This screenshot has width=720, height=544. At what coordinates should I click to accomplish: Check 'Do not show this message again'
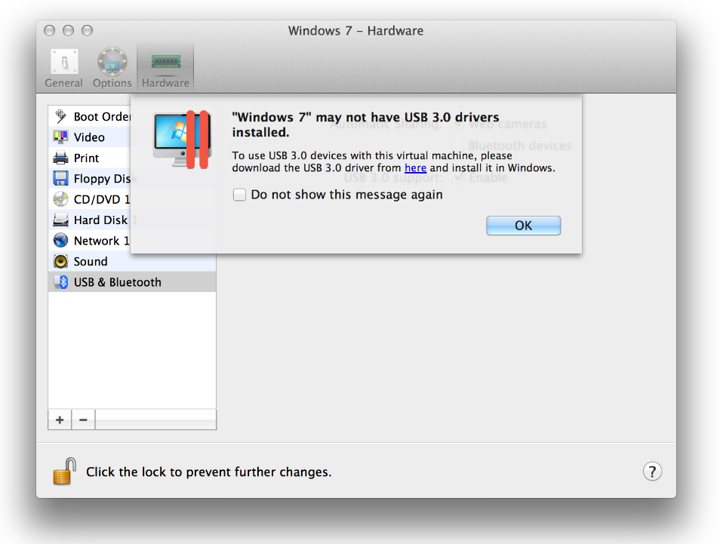click(239, 195)
